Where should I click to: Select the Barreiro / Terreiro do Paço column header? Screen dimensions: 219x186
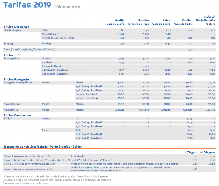138,22
